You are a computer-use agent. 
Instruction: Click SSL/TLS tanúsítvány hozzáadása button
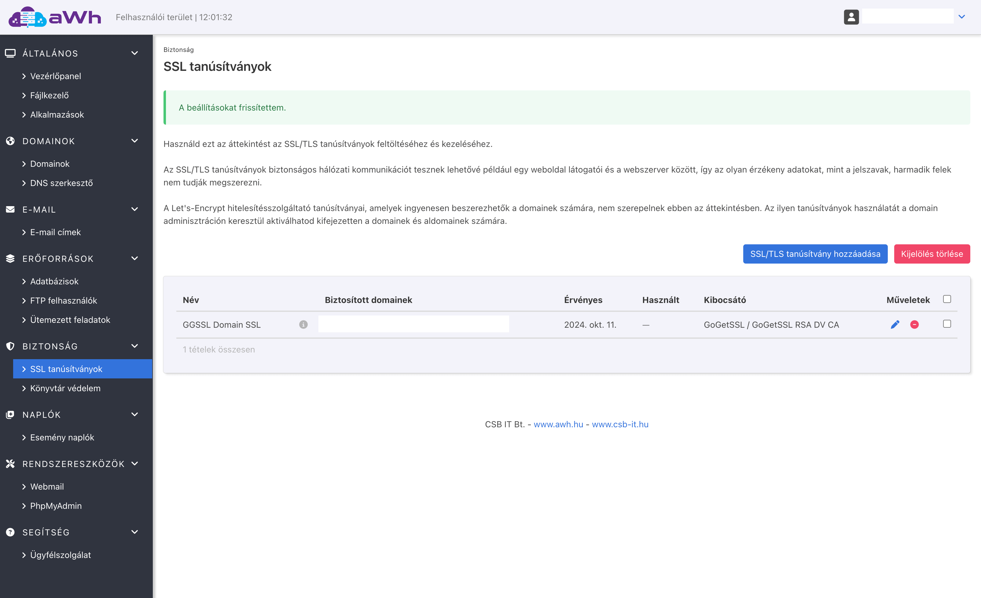click(x=815, y=254)
